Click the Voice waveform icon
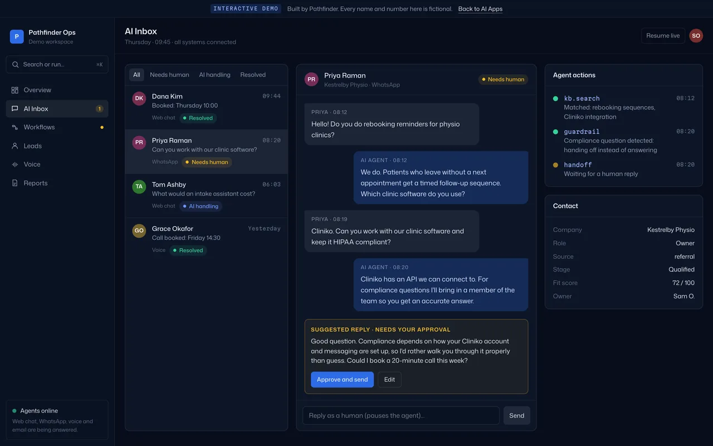The width and height of the screenshot is (713, 446). 15,164
